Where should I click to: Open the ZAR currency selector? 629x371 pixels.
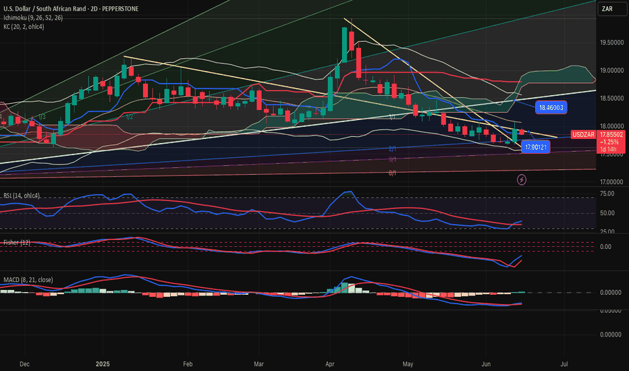pyautogui.click(x=612, y=9)
